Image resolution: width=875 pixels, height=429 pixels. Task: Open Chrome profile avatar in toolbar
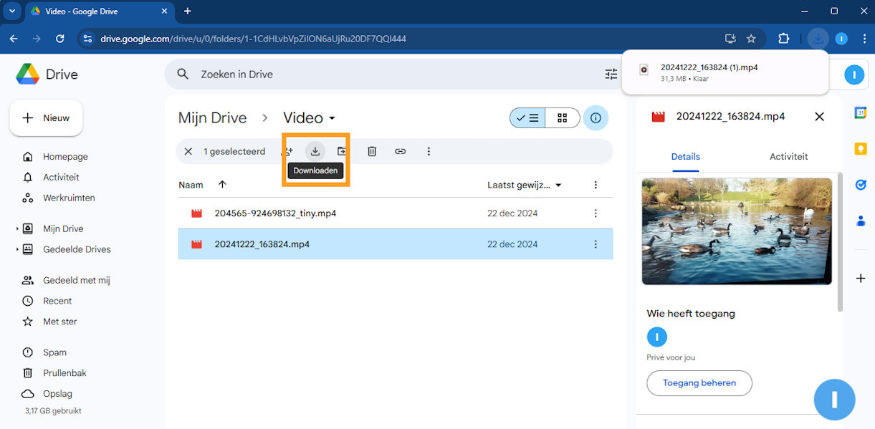(x=841, y=39)
